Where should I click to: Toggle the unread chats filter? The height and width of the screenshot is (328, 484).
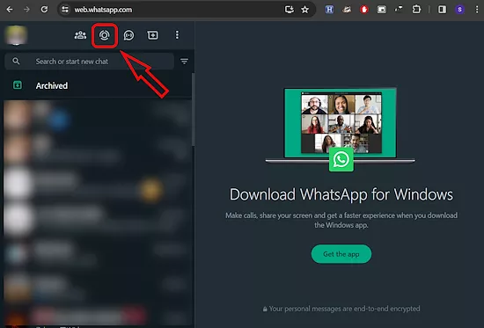pos(184,62)
